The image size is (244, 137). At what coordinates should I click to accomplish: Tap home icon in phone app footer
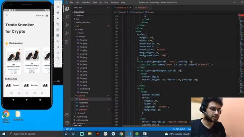[11, 93]
